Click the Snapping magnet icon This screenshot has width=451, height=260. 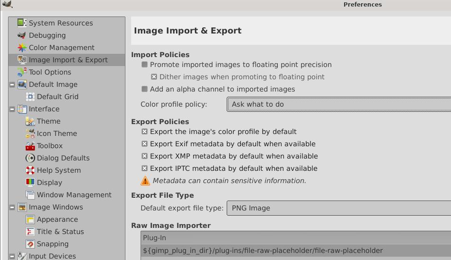point(30,243)
